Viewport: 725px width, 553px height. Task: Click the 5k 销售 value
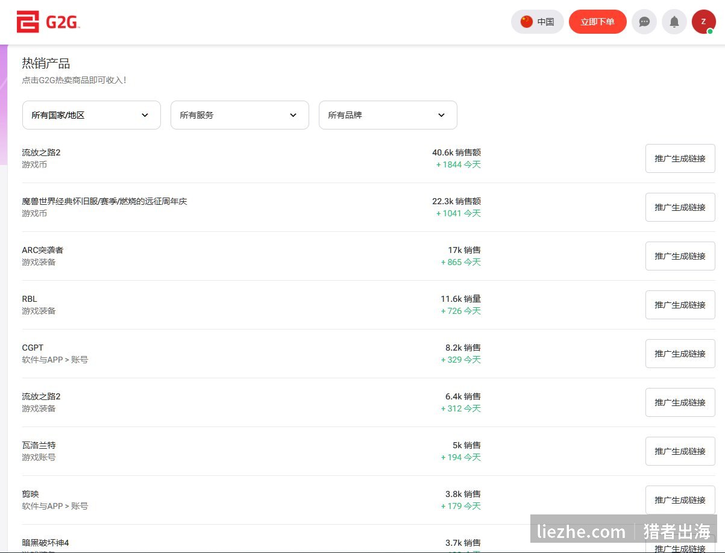pyautogui.click(x=467, y=445)
